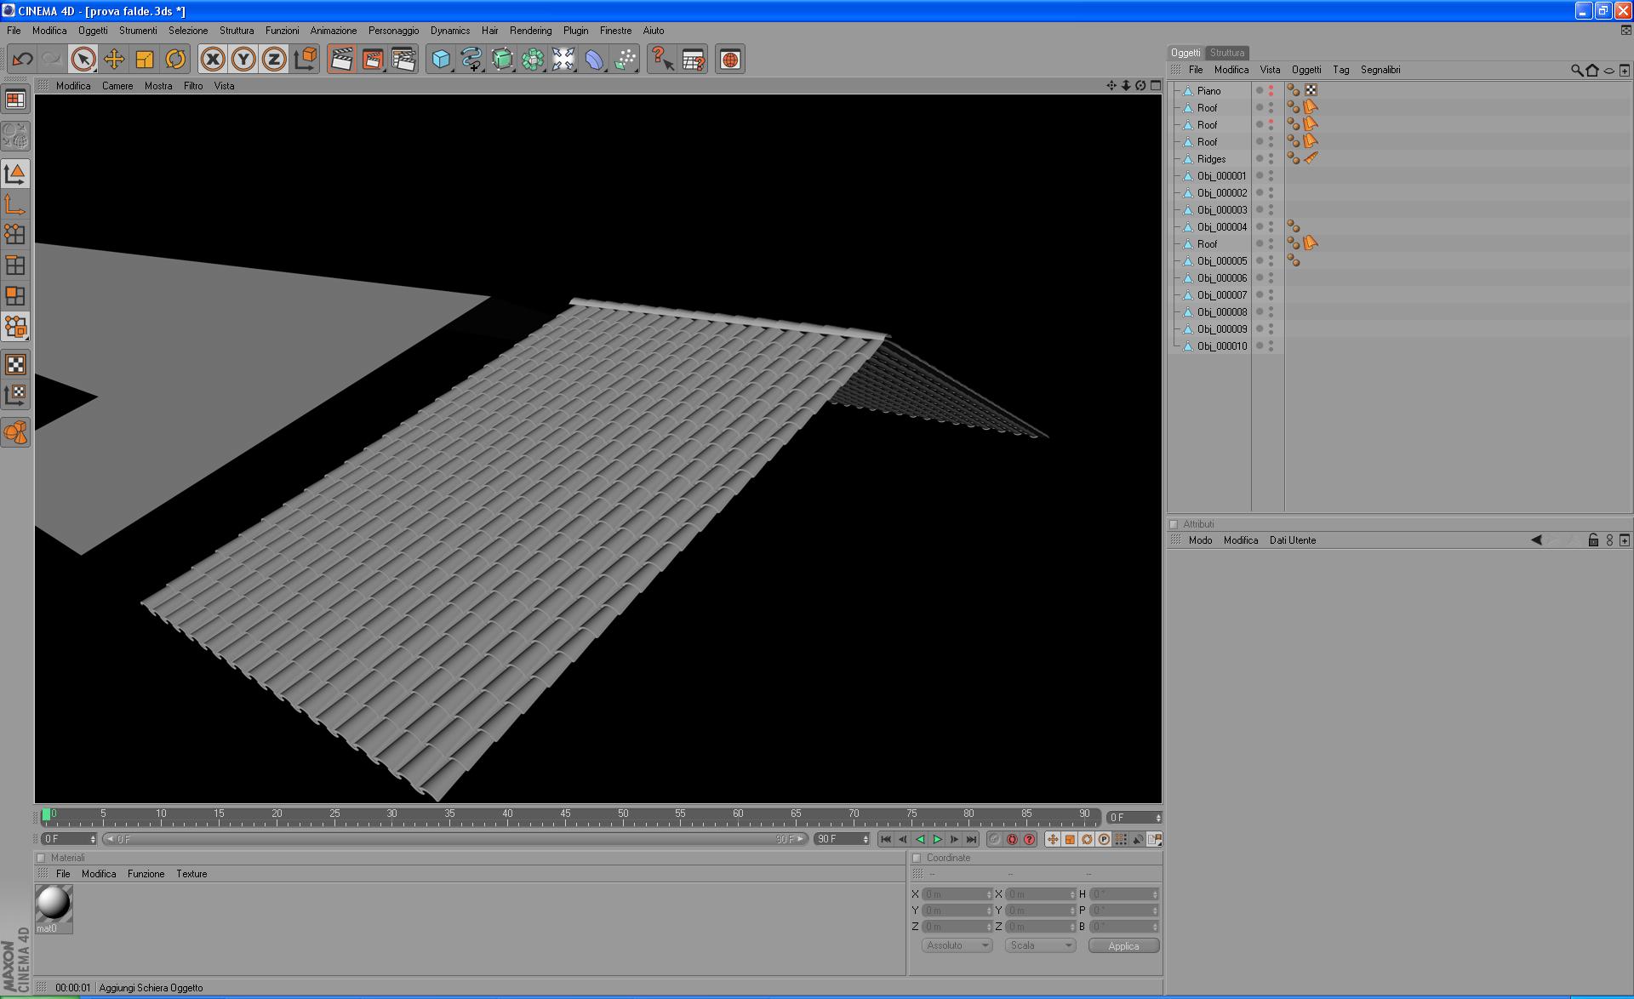Add a Cube primitive object
Screen dimensions: 1634x999
click(440, 59)
